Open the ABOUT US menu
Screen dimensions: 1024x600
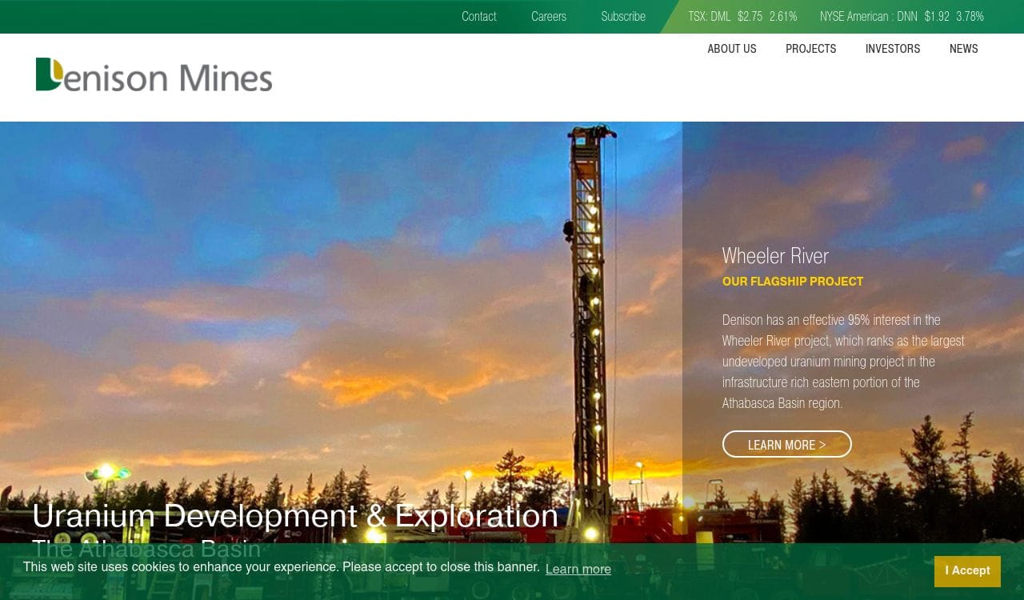(x=731, y=49)
